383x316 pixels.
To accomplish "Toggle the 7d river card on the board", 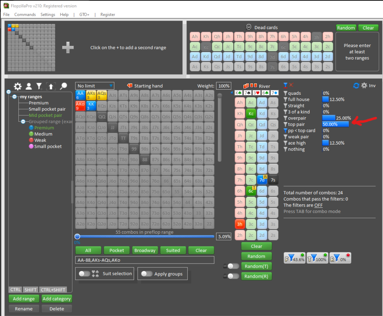I will click(262, 180).
